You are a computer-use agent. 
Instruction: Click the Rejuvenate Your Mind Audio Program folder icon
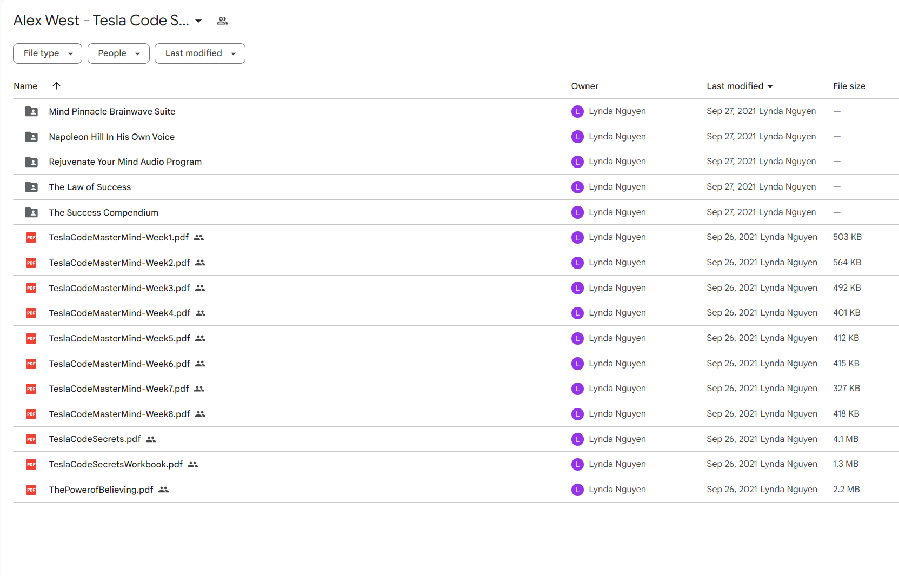tap(31, 162)
